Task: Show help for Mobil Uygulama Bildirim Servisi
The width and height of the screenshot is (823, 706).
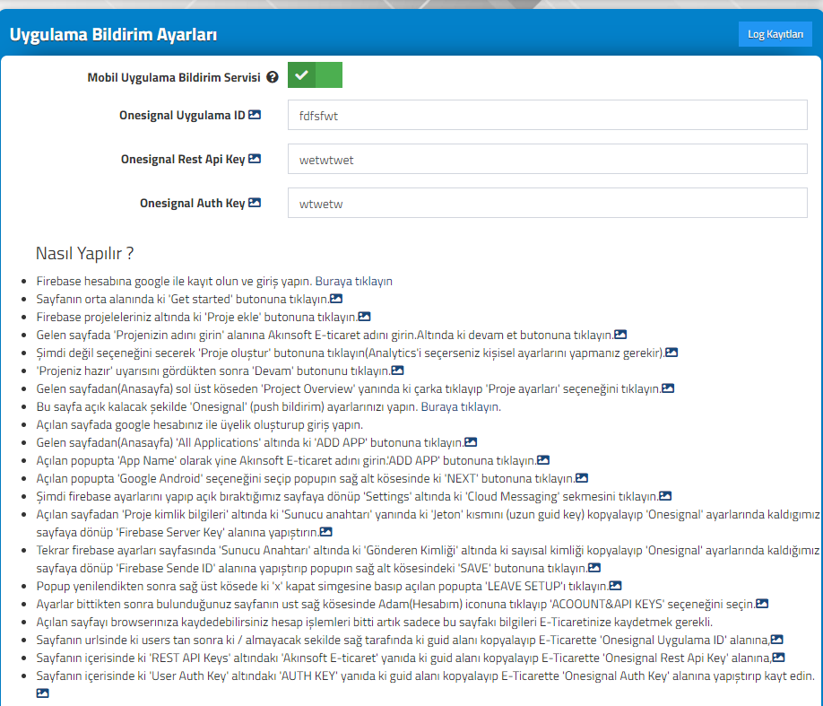Action: [273, 77]
